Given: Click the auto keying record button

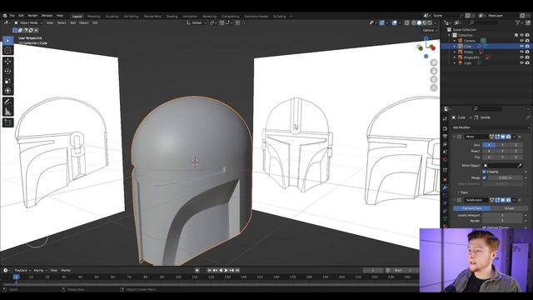Looking at the screenshot, I should click(x=197, y=270).
